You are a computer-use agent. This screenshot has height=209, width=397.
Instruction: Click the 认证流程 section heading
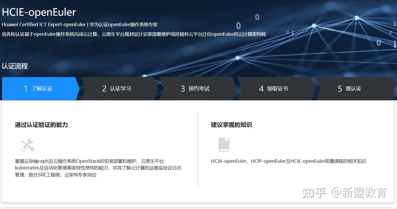15,66
